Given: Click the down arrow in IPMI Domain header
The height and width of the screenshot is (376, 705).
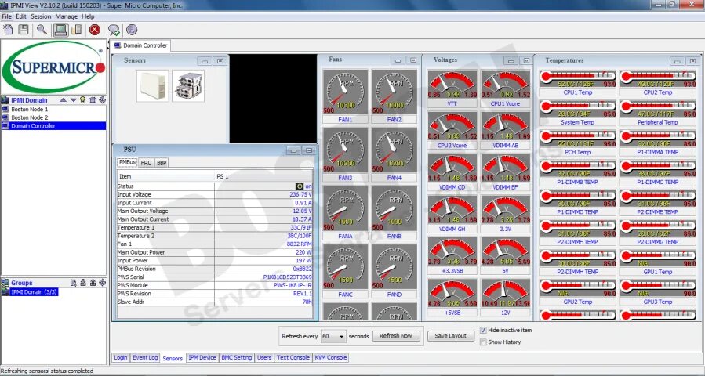Looking at the screenshot, I should point(73,100).
